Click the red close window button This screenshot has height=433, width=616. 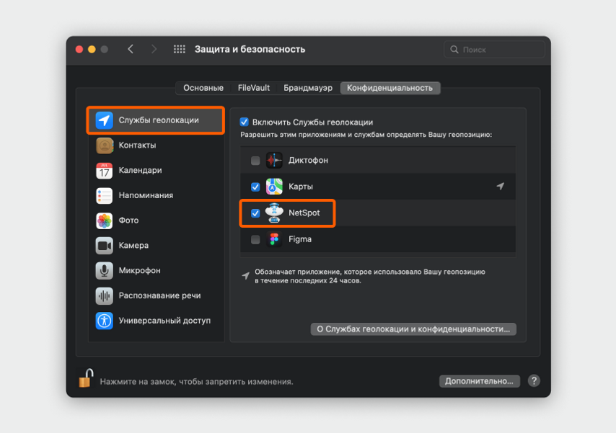[x=79, y=49]
